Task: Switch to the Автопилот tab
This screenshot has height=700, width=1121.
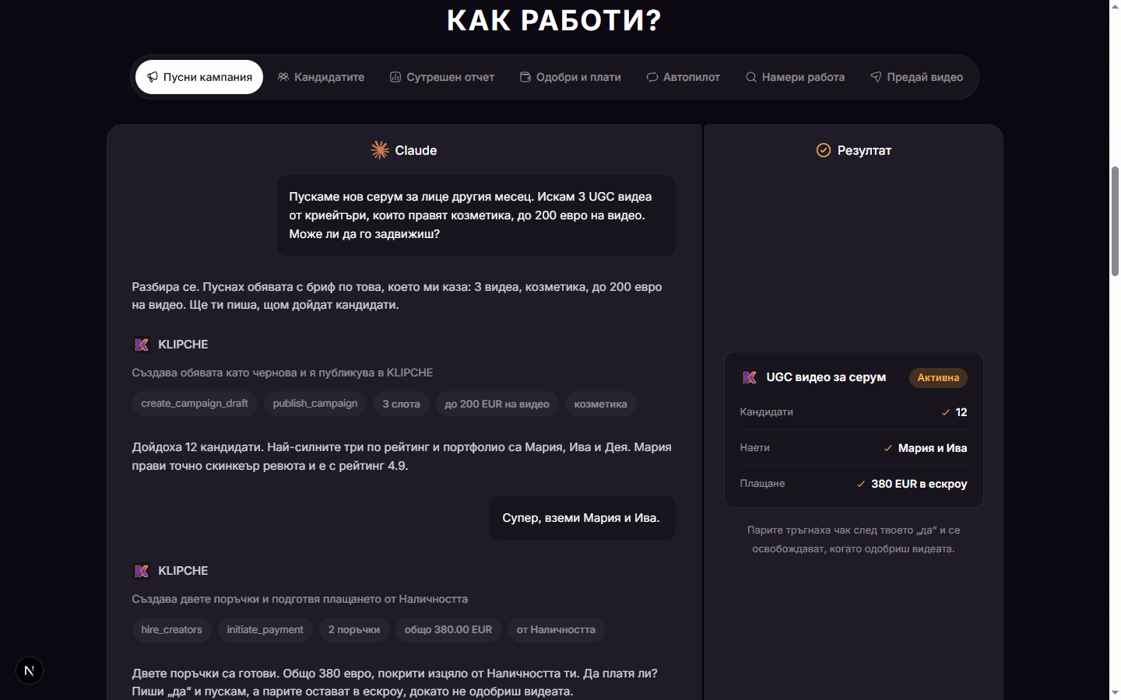Action: coord(683,77)
